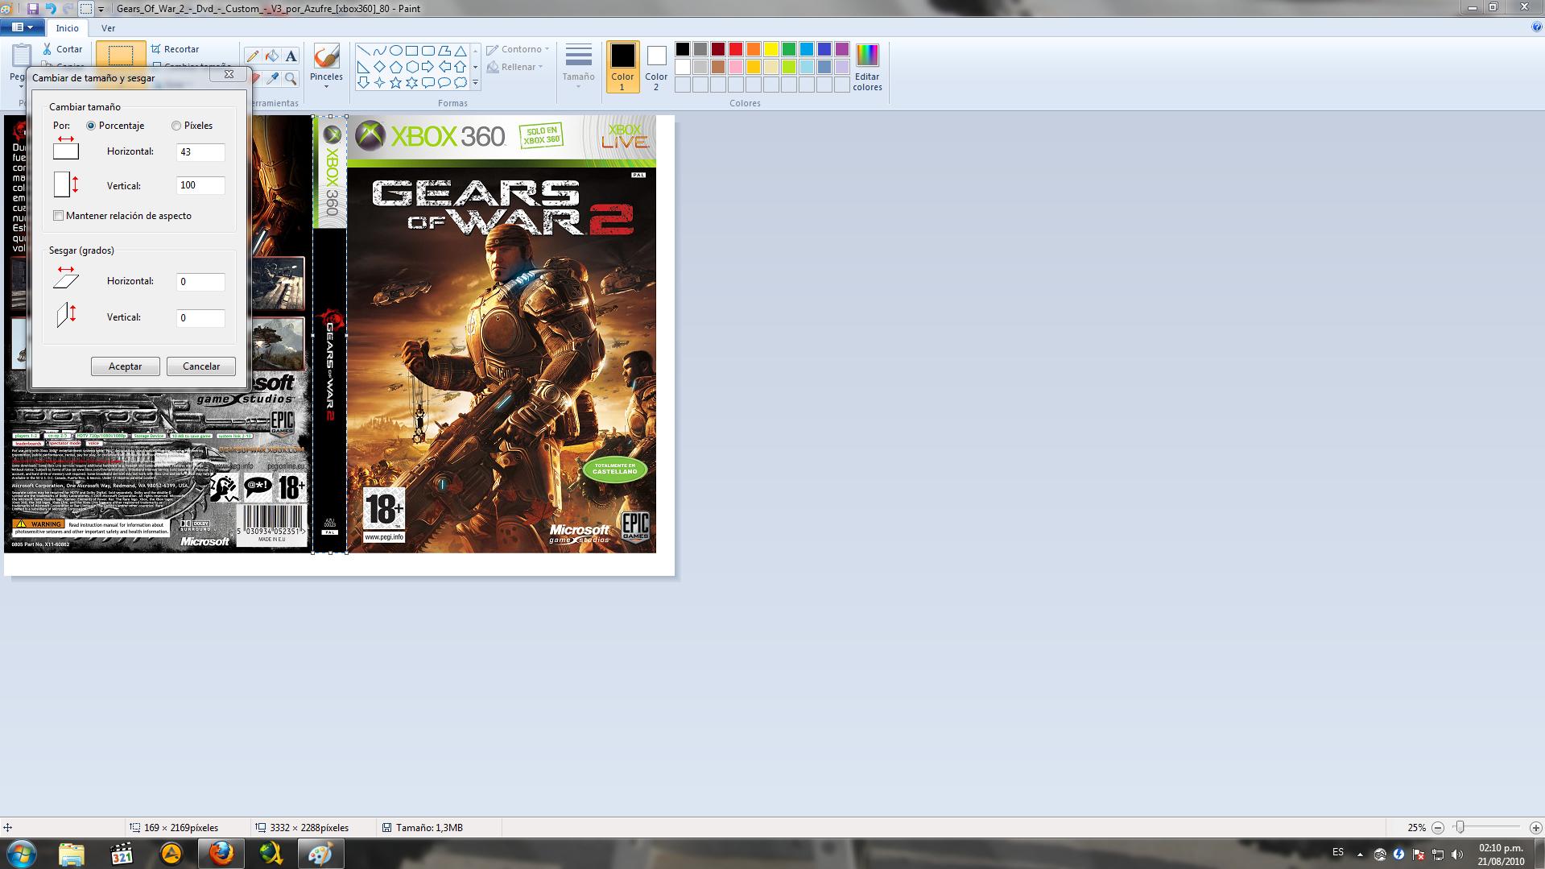1545x869 pixels.
Task: Click the Aceptar button
Action: [126, 366]
